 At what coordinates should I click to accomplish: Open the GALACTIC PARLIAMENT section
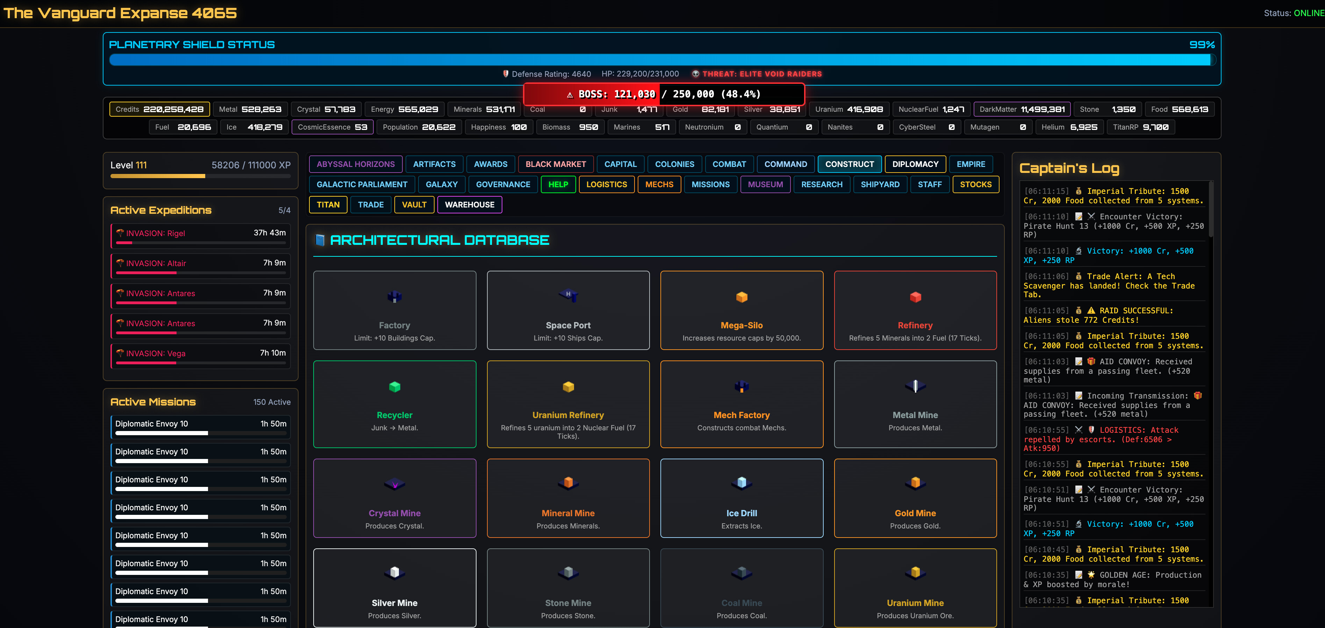pyautogui.click(x=361, y=184)
